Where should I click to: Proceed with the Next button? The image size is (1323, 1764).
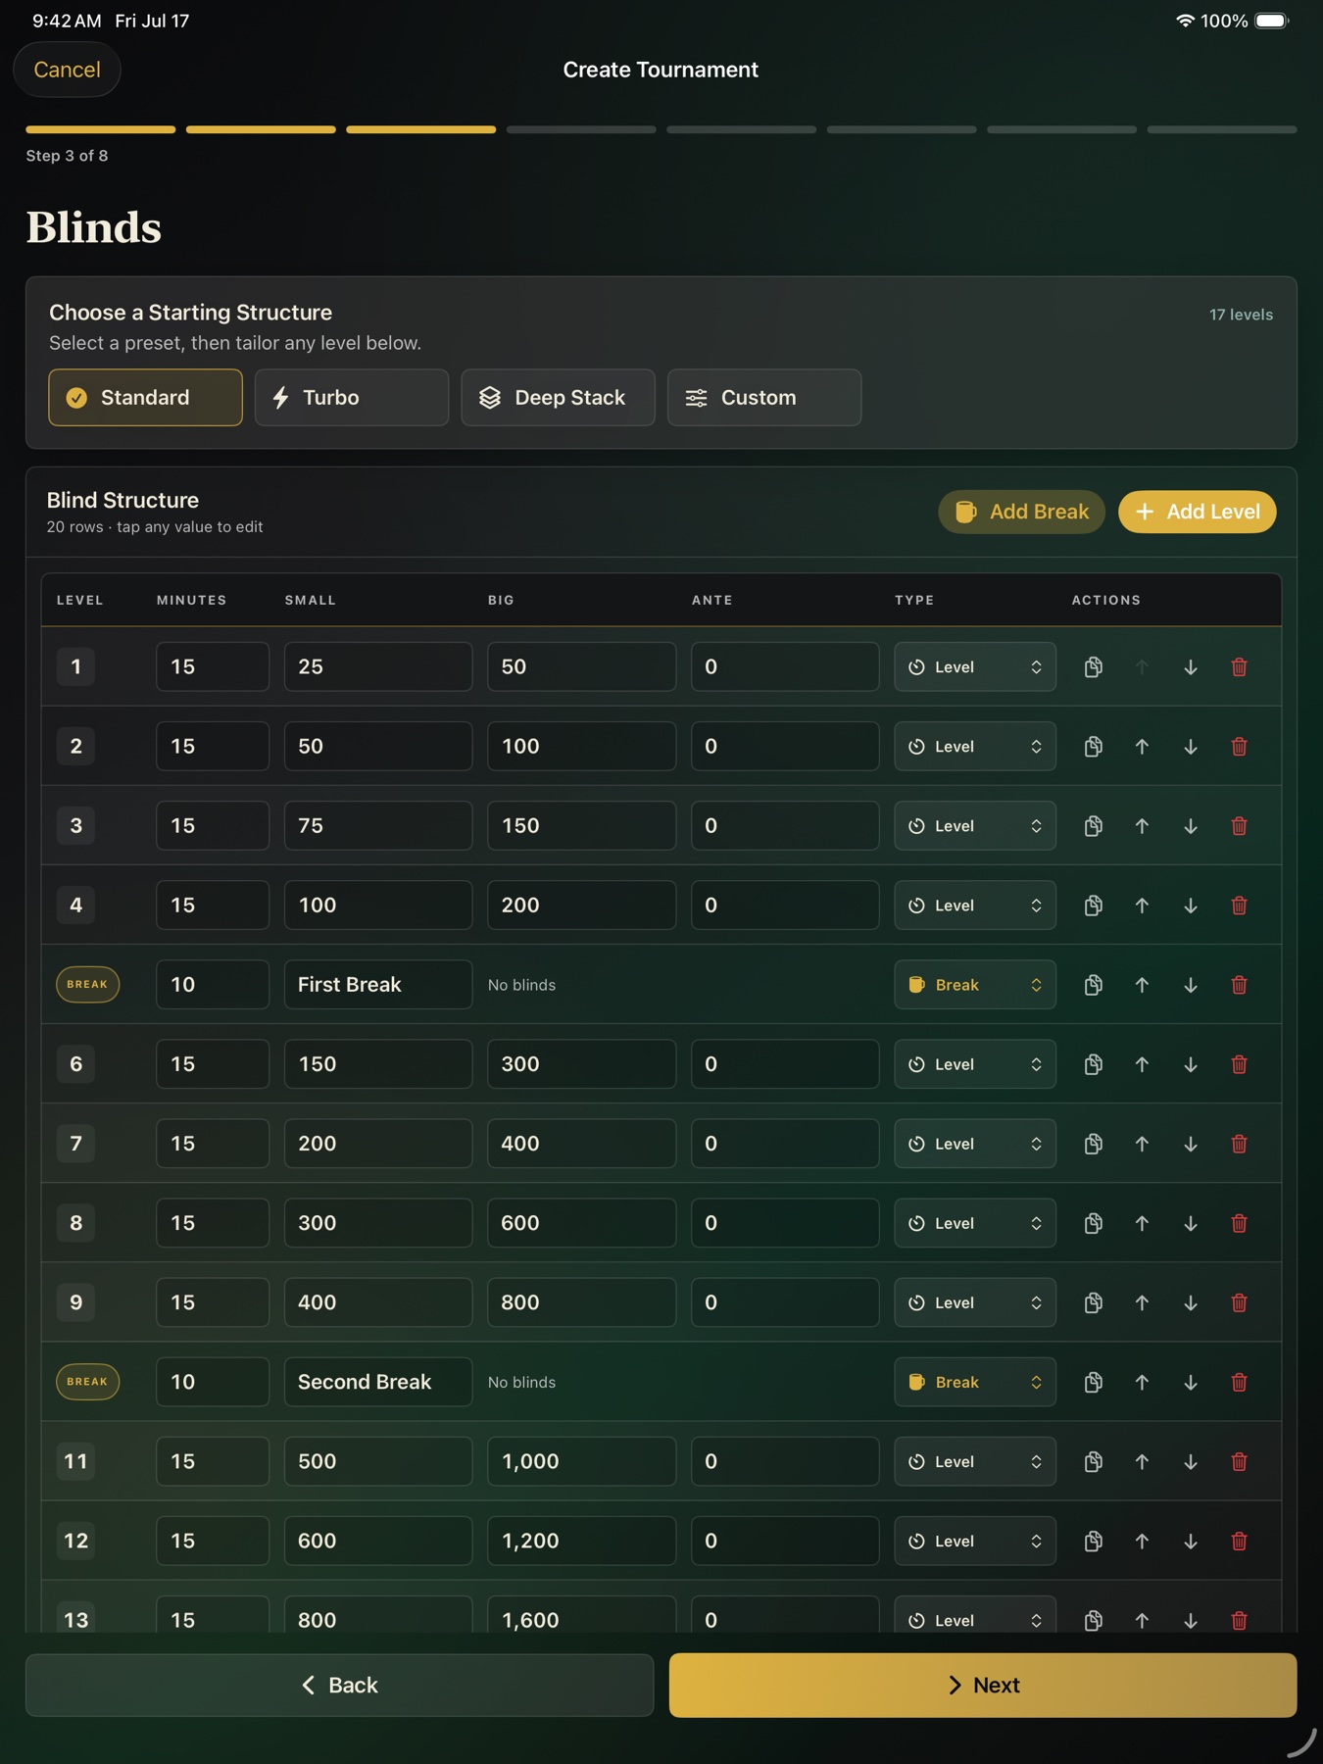(983, 1686)
